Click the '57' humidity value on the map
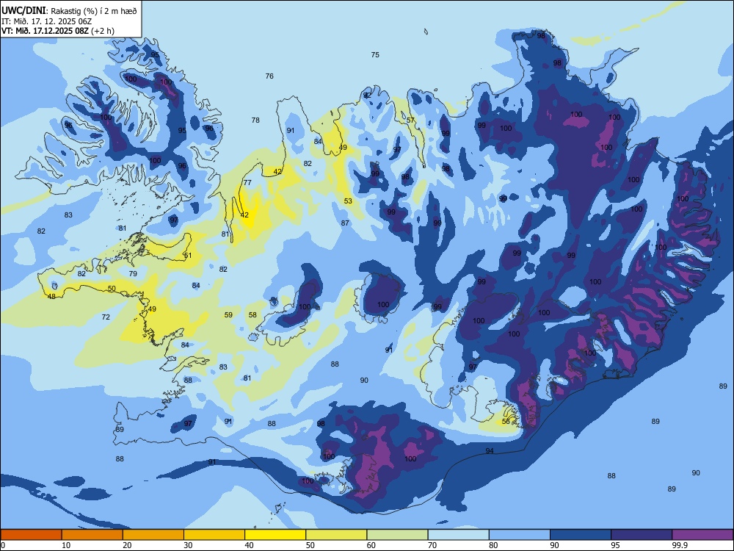 point(410,120)
